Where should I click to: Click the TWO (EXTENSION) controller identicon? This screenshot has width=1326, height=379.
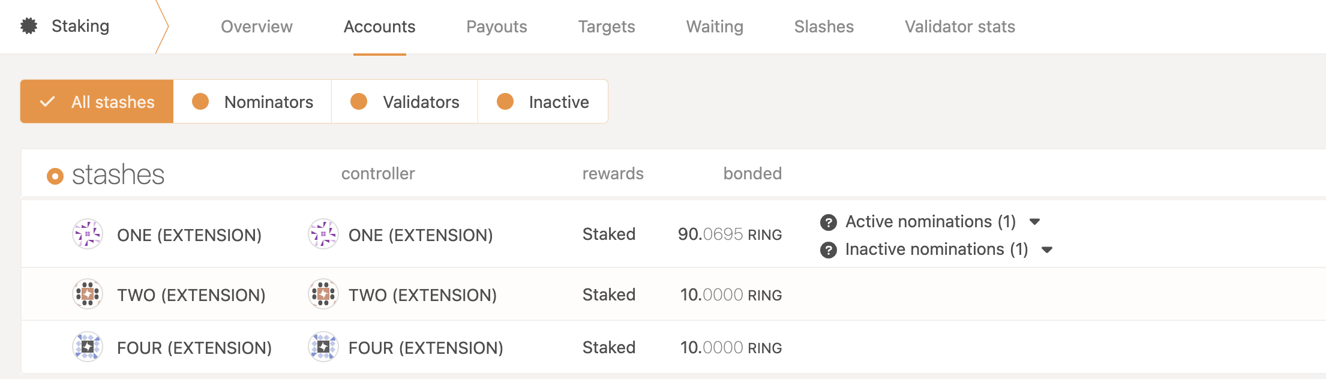point(323,294)
